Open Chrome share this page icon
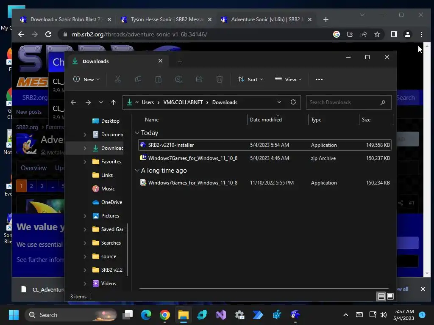The image size is (434, 325). [x=363, y=34]
